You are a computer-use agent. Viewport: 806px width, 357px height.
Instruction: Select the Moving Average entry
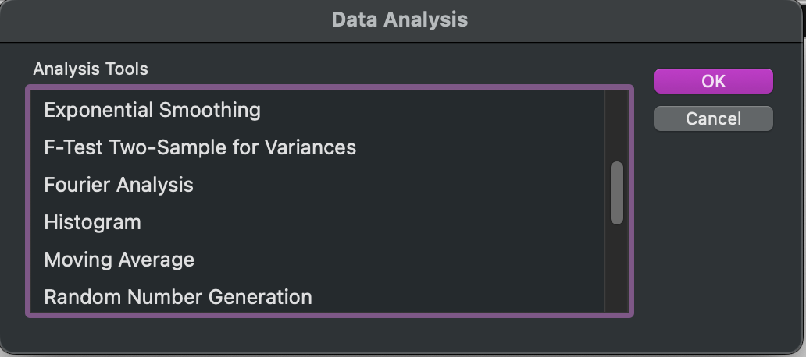coord(318,260)
